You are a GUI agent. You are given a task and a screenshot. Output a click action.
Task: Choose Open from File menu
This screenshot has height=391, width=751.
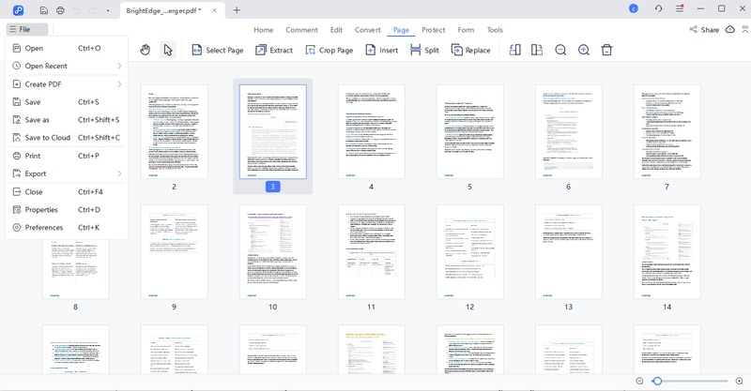tap(67, 48)
